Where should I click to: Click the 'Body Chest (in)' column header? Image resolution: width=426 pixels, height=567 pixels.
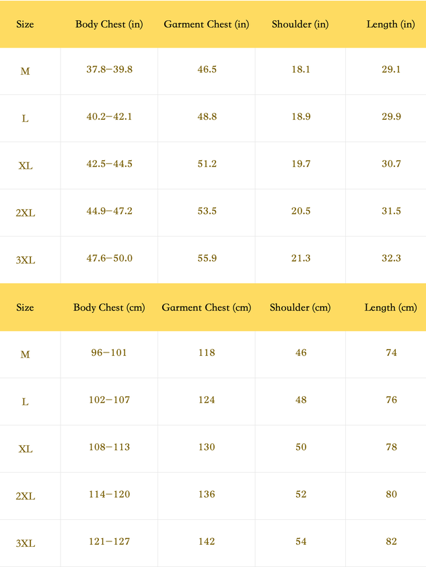109,24
